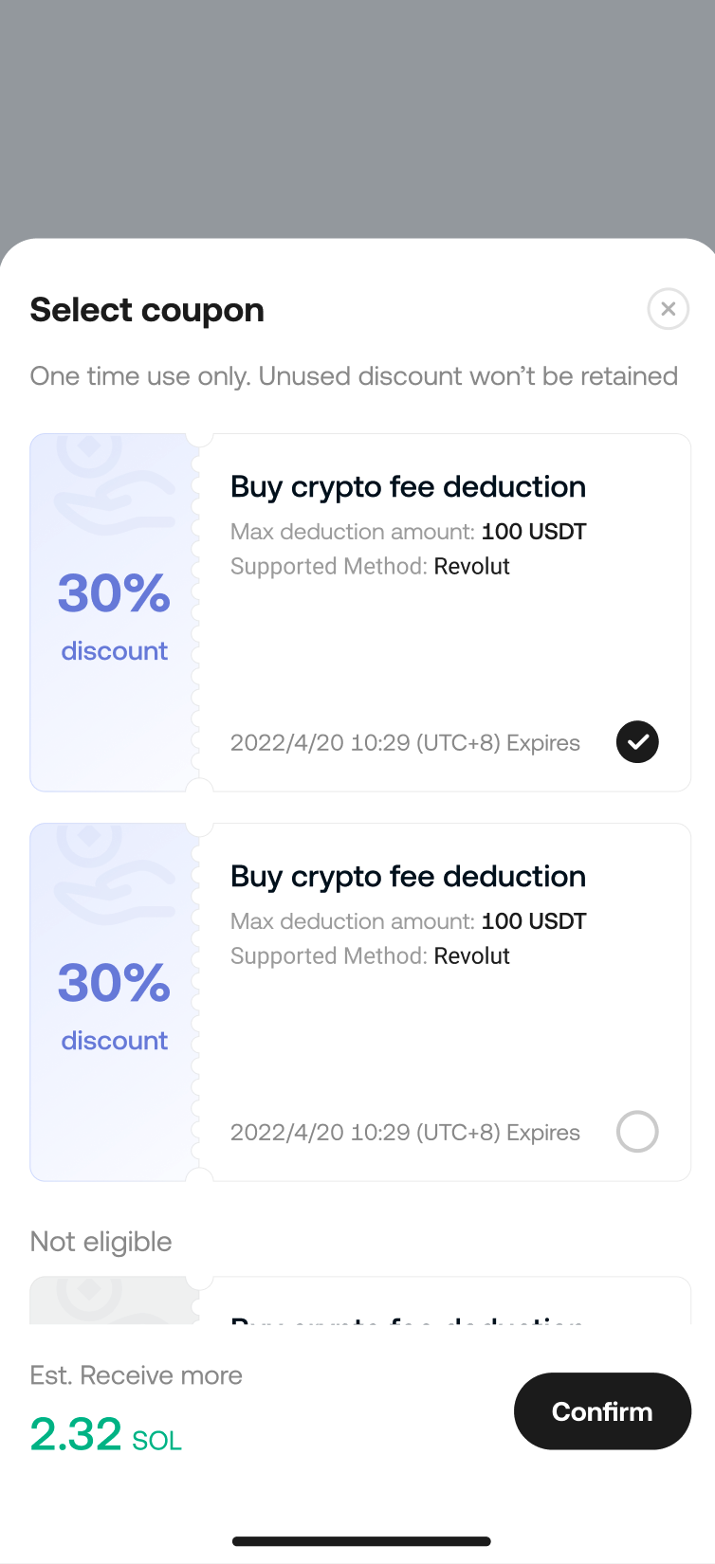Tap the second coupon's expiry date text
Screen dimensions: 715x1564
click(x=405, y=1133)
